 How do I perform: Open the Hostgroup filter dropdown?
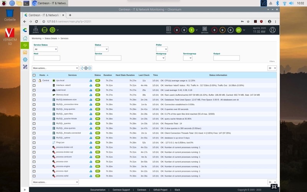pyautogui.click(x=160, y=58)
